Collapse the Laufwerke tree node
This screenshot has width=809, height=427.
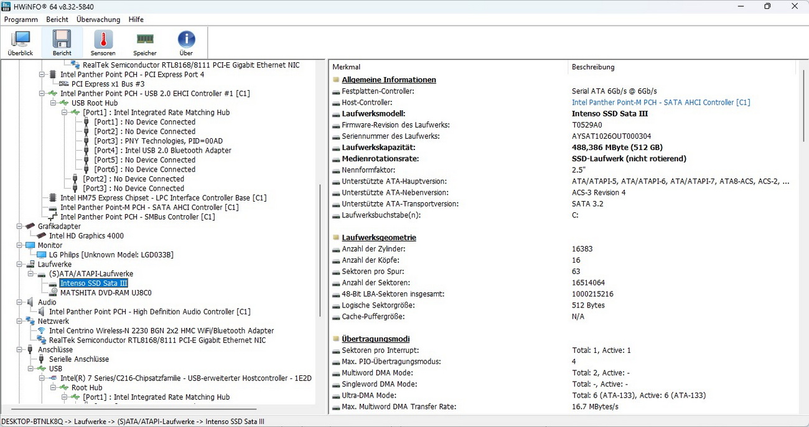tap(20, 265)
